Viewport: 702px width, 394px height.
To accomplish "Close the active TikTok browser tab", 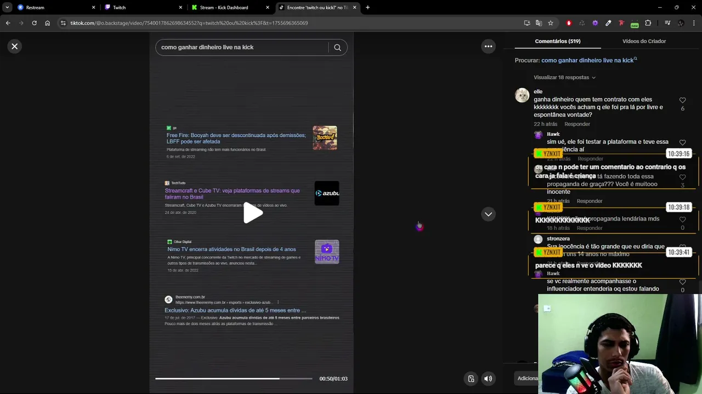I will [354, 8].
